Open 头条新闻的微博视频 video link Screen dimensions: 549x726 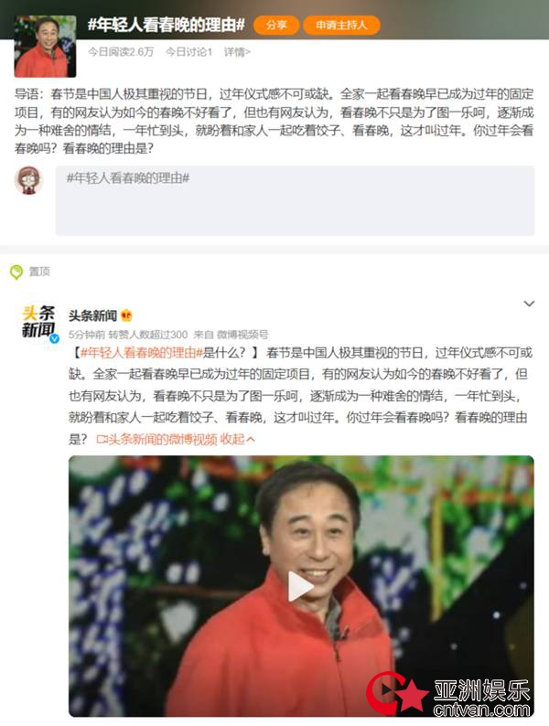[156, 439]
